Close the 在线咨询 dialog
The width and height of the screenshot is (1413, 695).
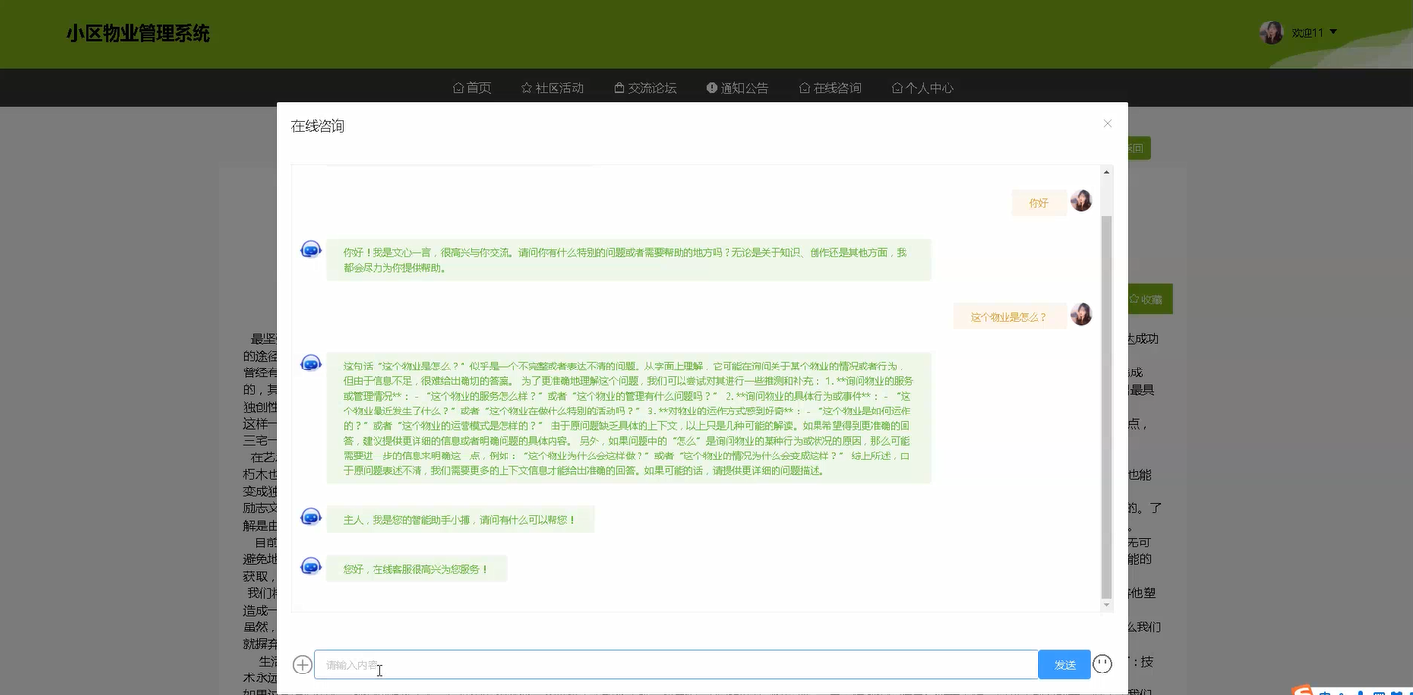tap(1107, 123)
